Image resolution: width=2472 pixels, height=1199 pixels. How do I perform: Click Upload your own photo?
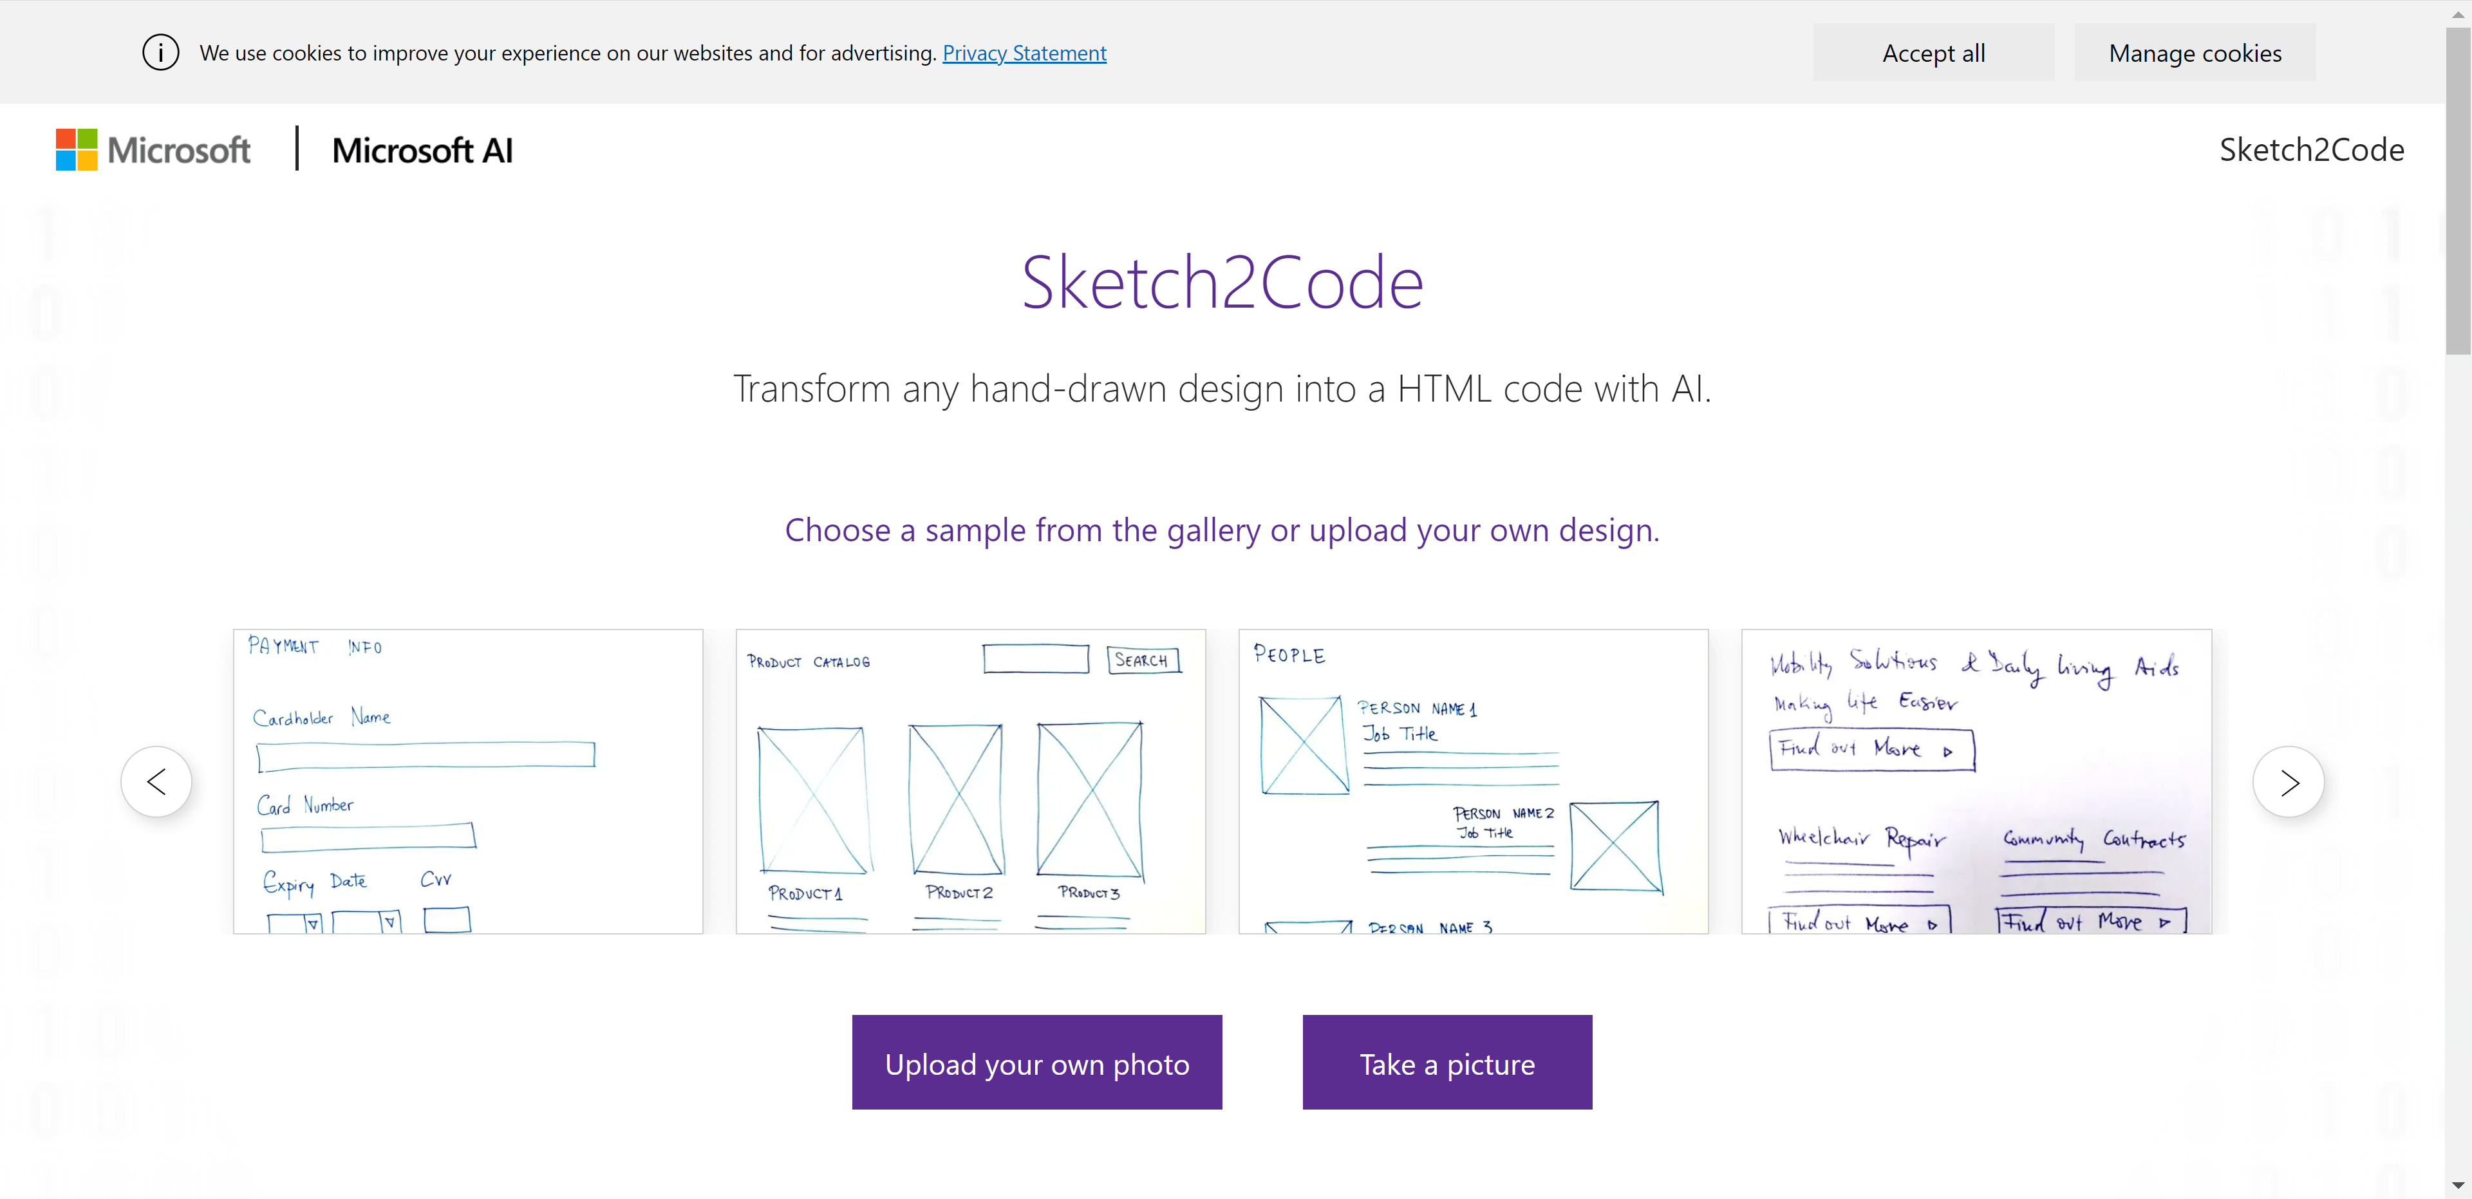[x=1036, y=1063]
